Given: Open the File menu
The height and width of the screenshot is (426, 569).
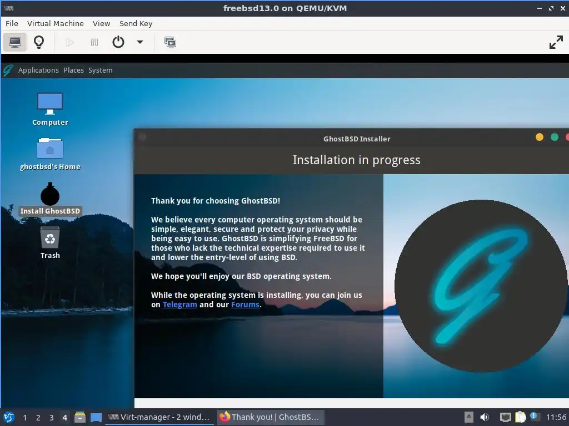Looking at the screenshot, I should click(12, 23).
